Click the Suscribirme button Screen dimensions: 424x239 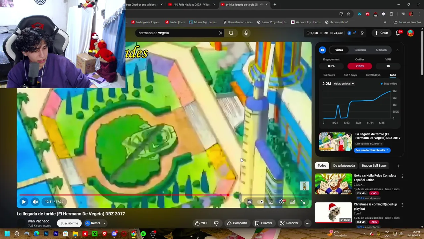click(x=69, y=223)
